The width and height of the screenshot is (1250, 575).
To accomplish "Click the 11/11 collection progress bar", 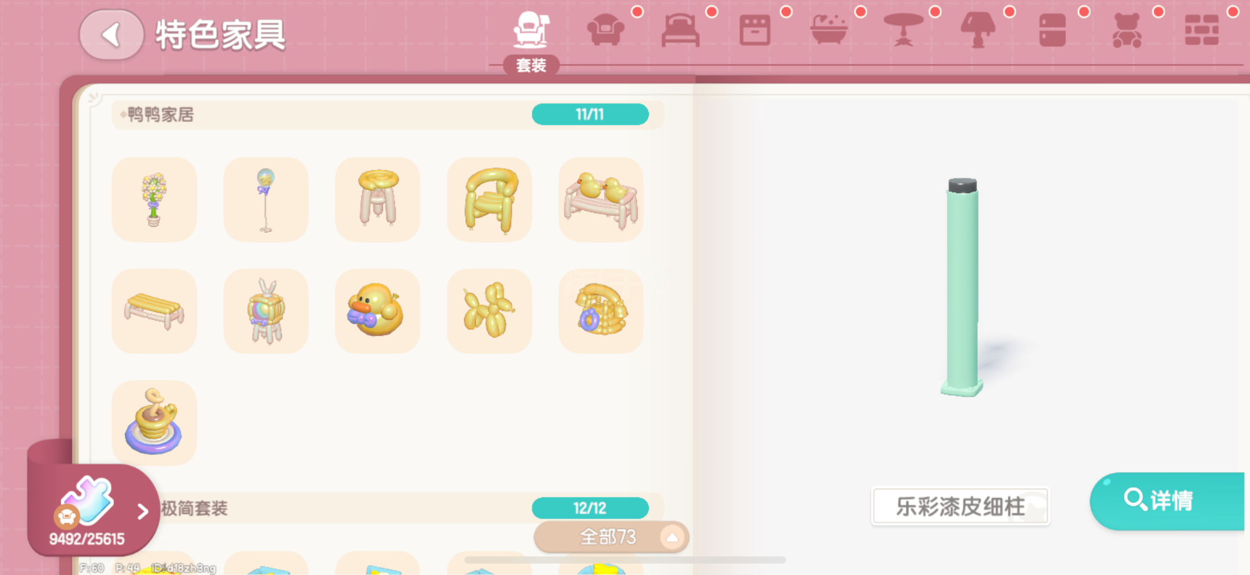I will pyautogui.click(x=590, y=114).
